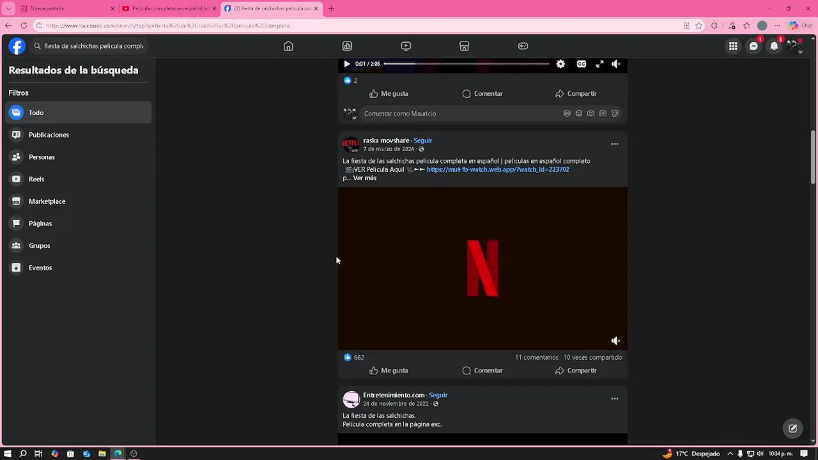
Task: Play the video at the top
Action: point(346,64)
